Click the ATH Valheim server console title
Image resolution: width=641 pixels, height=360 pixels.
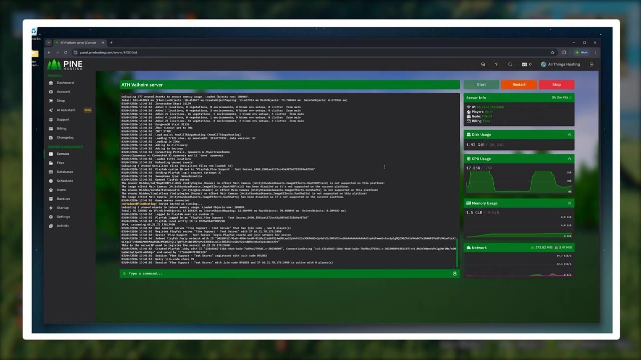(x=142, y=85)
